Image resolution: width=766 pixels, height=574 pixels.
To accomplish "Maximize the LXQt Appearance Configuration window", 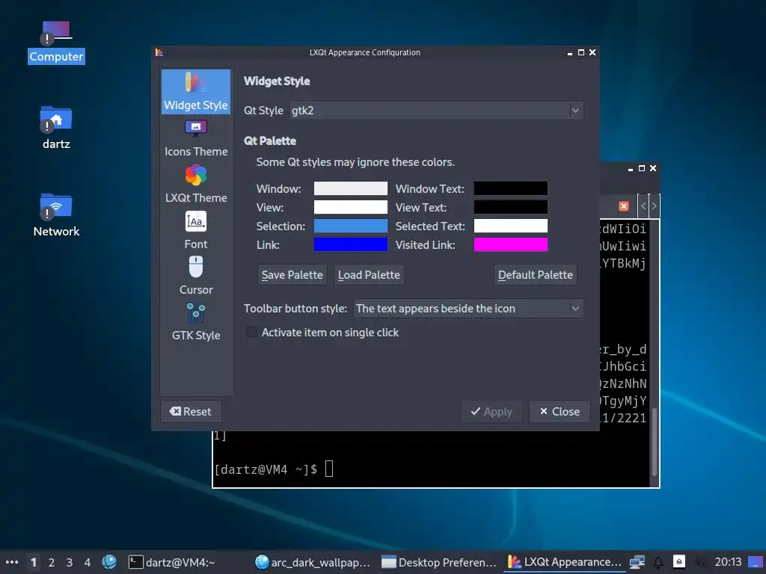I will click(580, 52).
